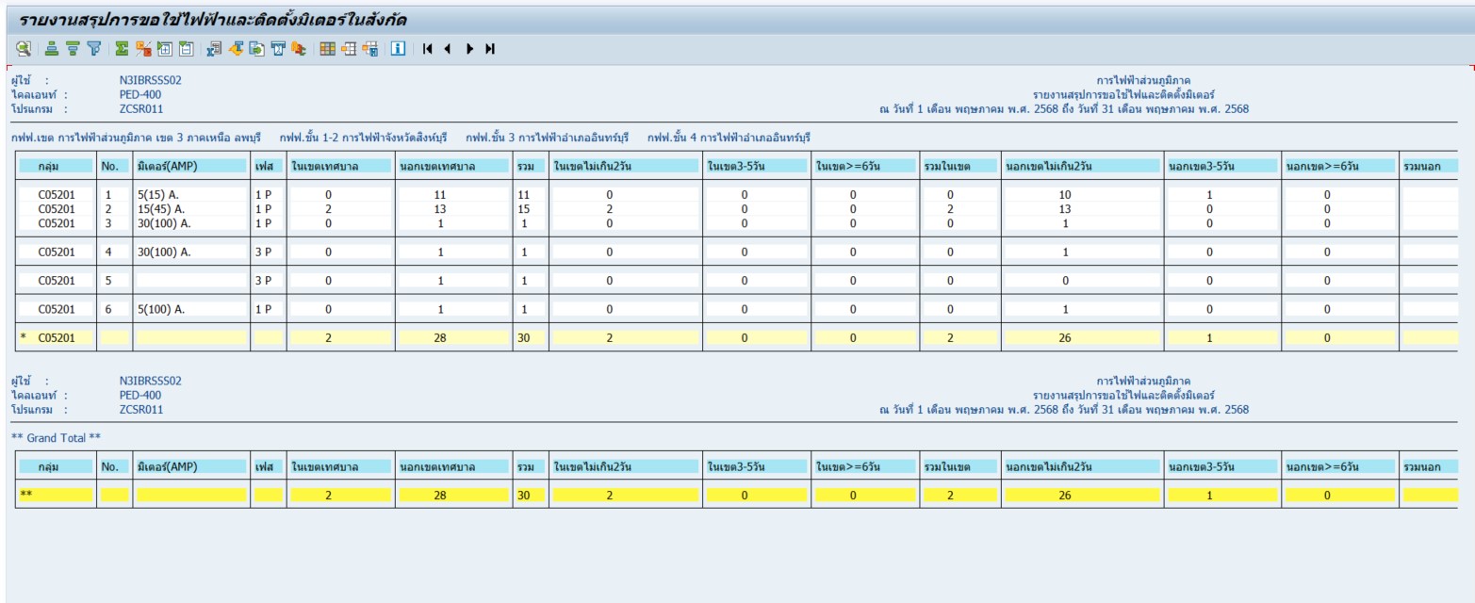This screenshot has width=1475, height=603.
Task: Click subtotal row * C05201
Action: (736, 336)
